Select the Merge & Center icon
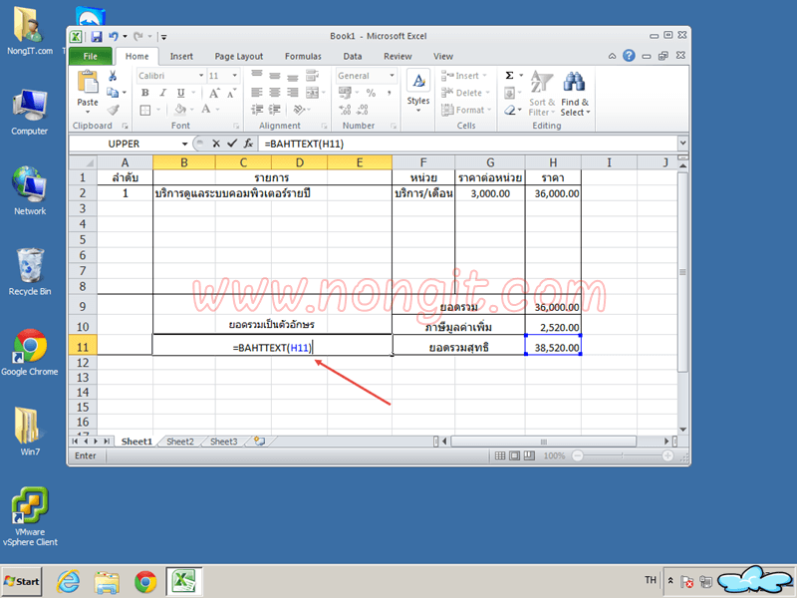 click(x=311, y=92)
